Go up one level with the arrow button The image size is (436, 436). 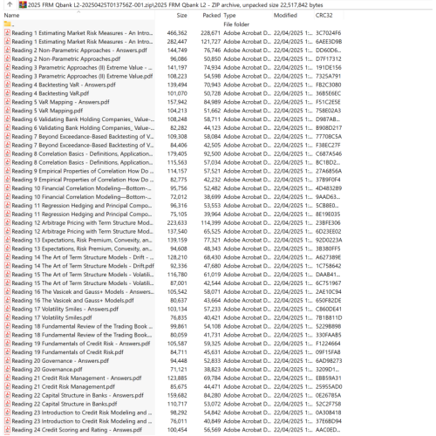[x=10, y=4]
